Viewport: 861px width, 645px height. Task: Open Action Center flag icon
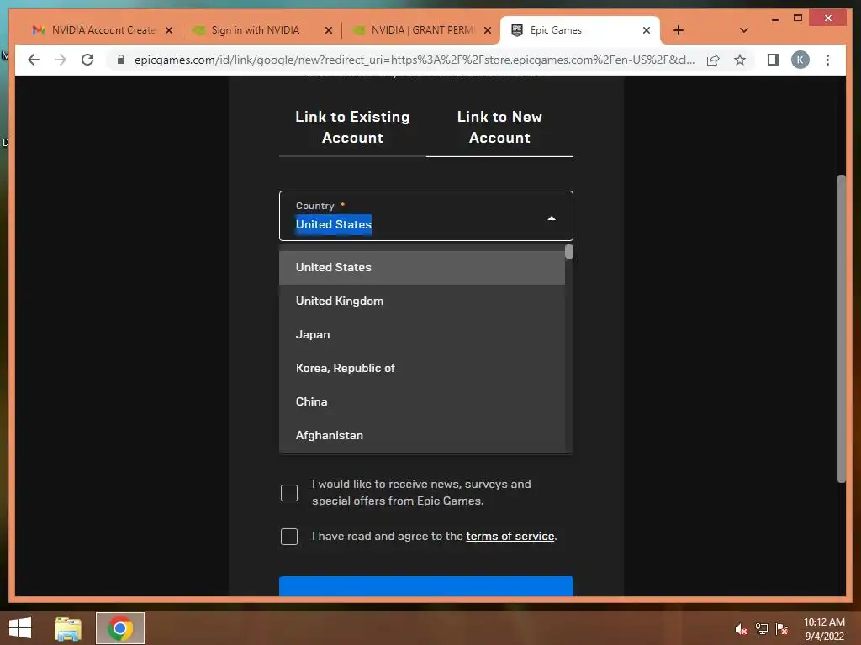[x=782, y=629]
